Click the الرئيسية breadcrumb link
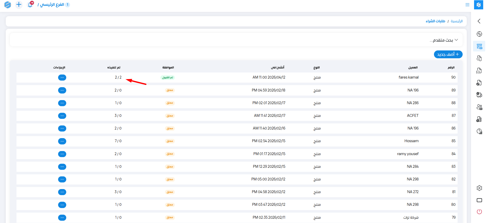 (457, 21)
